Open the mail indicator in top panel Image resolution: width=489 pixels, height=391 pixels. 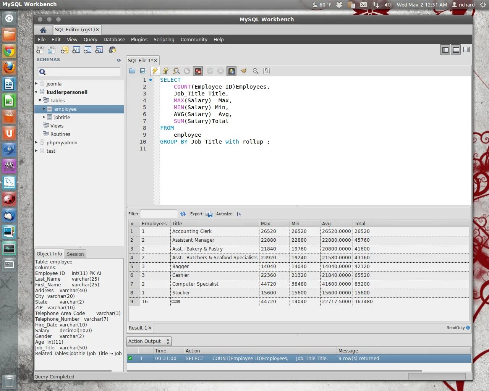(x=364, y=5)
